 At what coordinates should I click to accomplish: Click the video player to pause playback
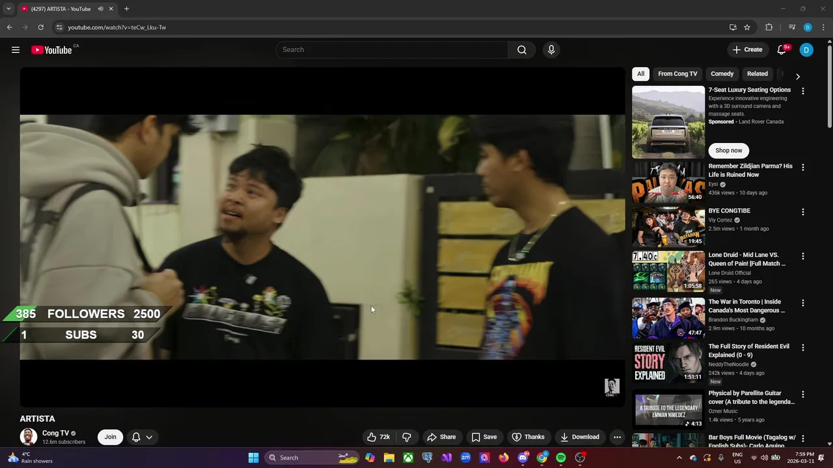coord(322,237)
